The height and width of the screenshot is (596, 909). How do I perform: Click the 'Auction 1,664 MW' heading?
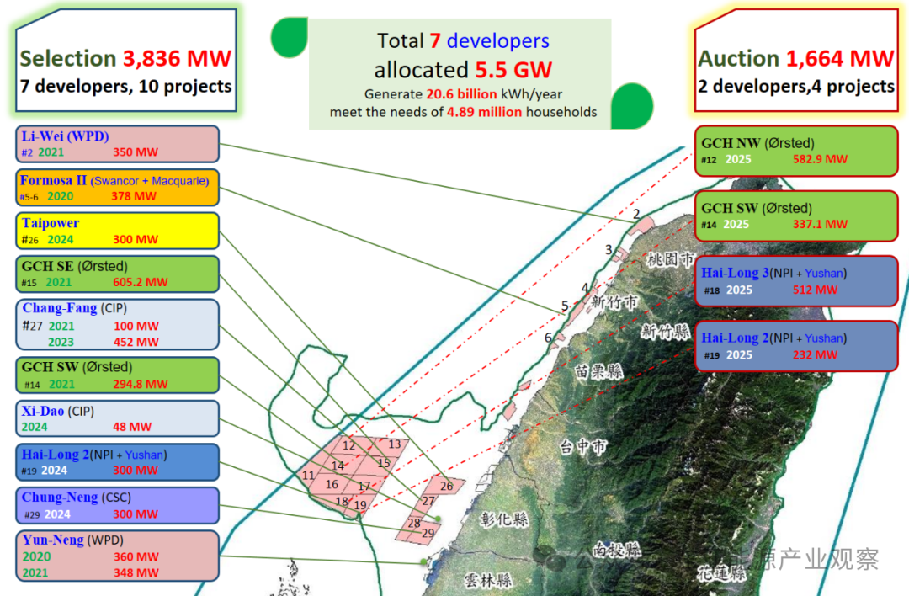pyautogui.click(x=796, y=58)
